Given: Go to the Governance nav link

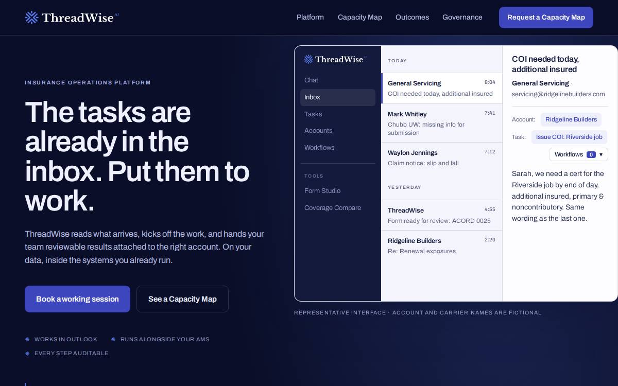Looking at the screenshot, I should pyautogui.click(x=462, y=17).
